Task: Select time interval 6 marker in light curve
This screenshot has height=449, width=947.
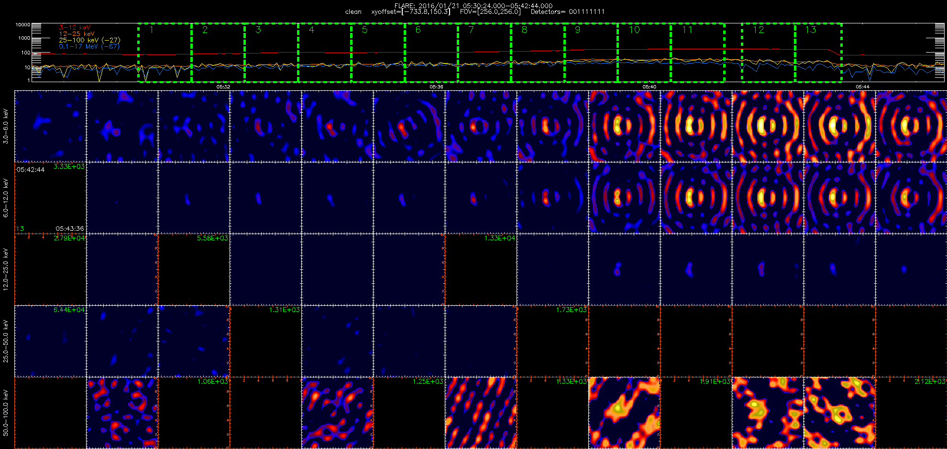Action: click(418, 30)
